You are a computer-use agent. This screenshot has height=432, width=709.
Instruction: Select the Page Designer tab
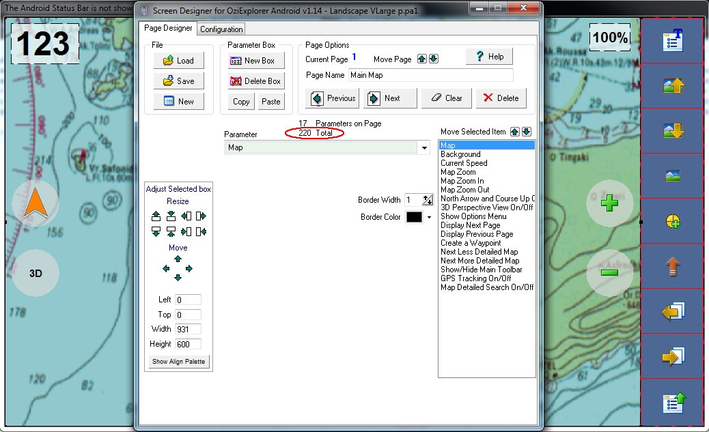coord(168,29)
